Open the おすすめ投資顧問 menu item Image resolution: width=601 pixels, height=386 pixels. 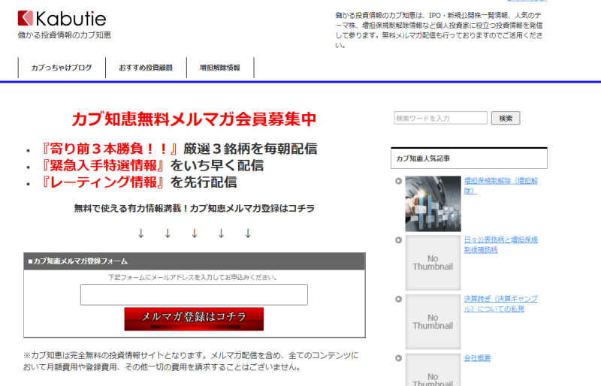coord(146,68)
